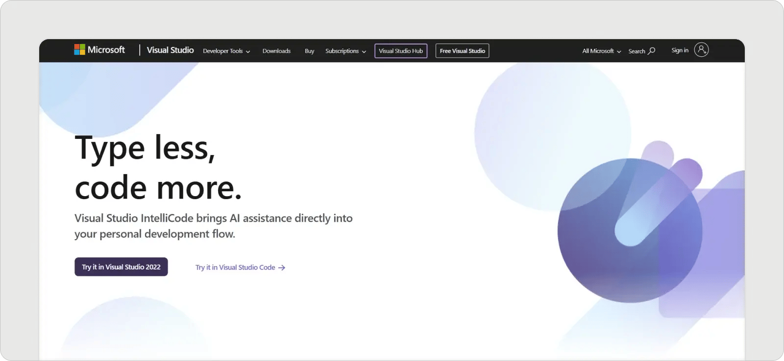The height and width of the screenshot is (361, 784).
Task: Click the Visual Studio Hub button
Action: coord(400,51)
